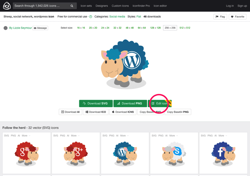Copy Base64 SVG

[x=150, y=112]
